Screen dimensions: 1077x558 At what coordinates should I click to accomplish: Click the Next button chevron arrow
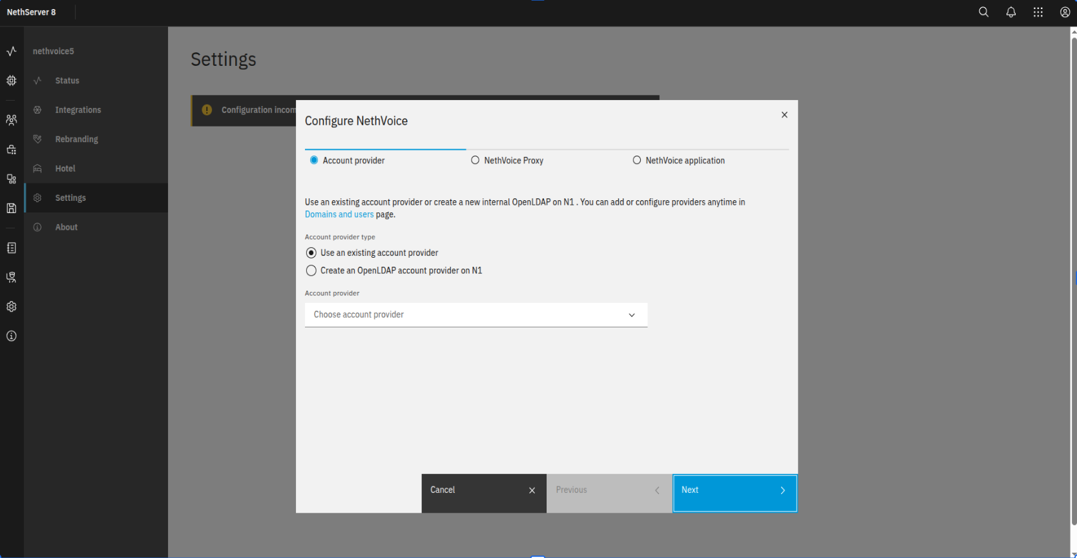782,491
